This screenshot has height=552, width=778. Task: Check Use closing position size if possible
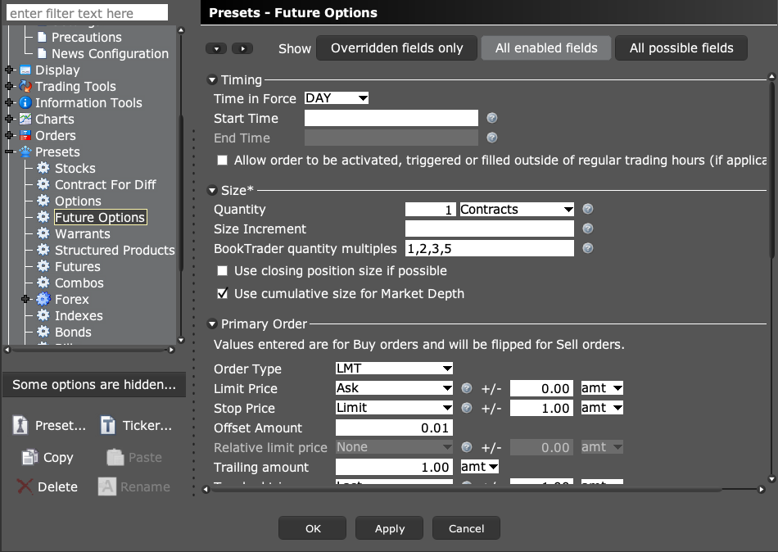pos(222,270)
